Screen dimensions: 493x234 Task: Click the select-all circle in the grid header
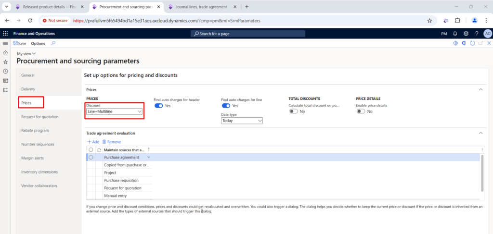coord(91,150)
